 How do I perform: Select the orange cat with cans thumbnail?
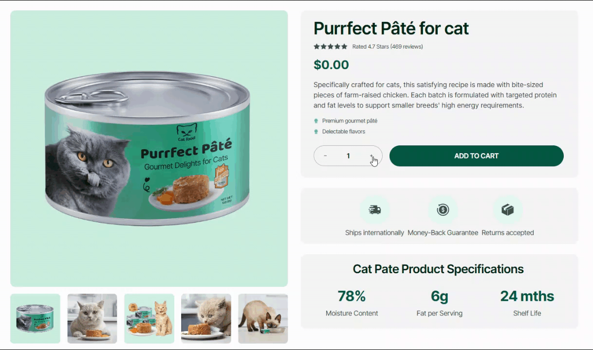click(149, 318)
